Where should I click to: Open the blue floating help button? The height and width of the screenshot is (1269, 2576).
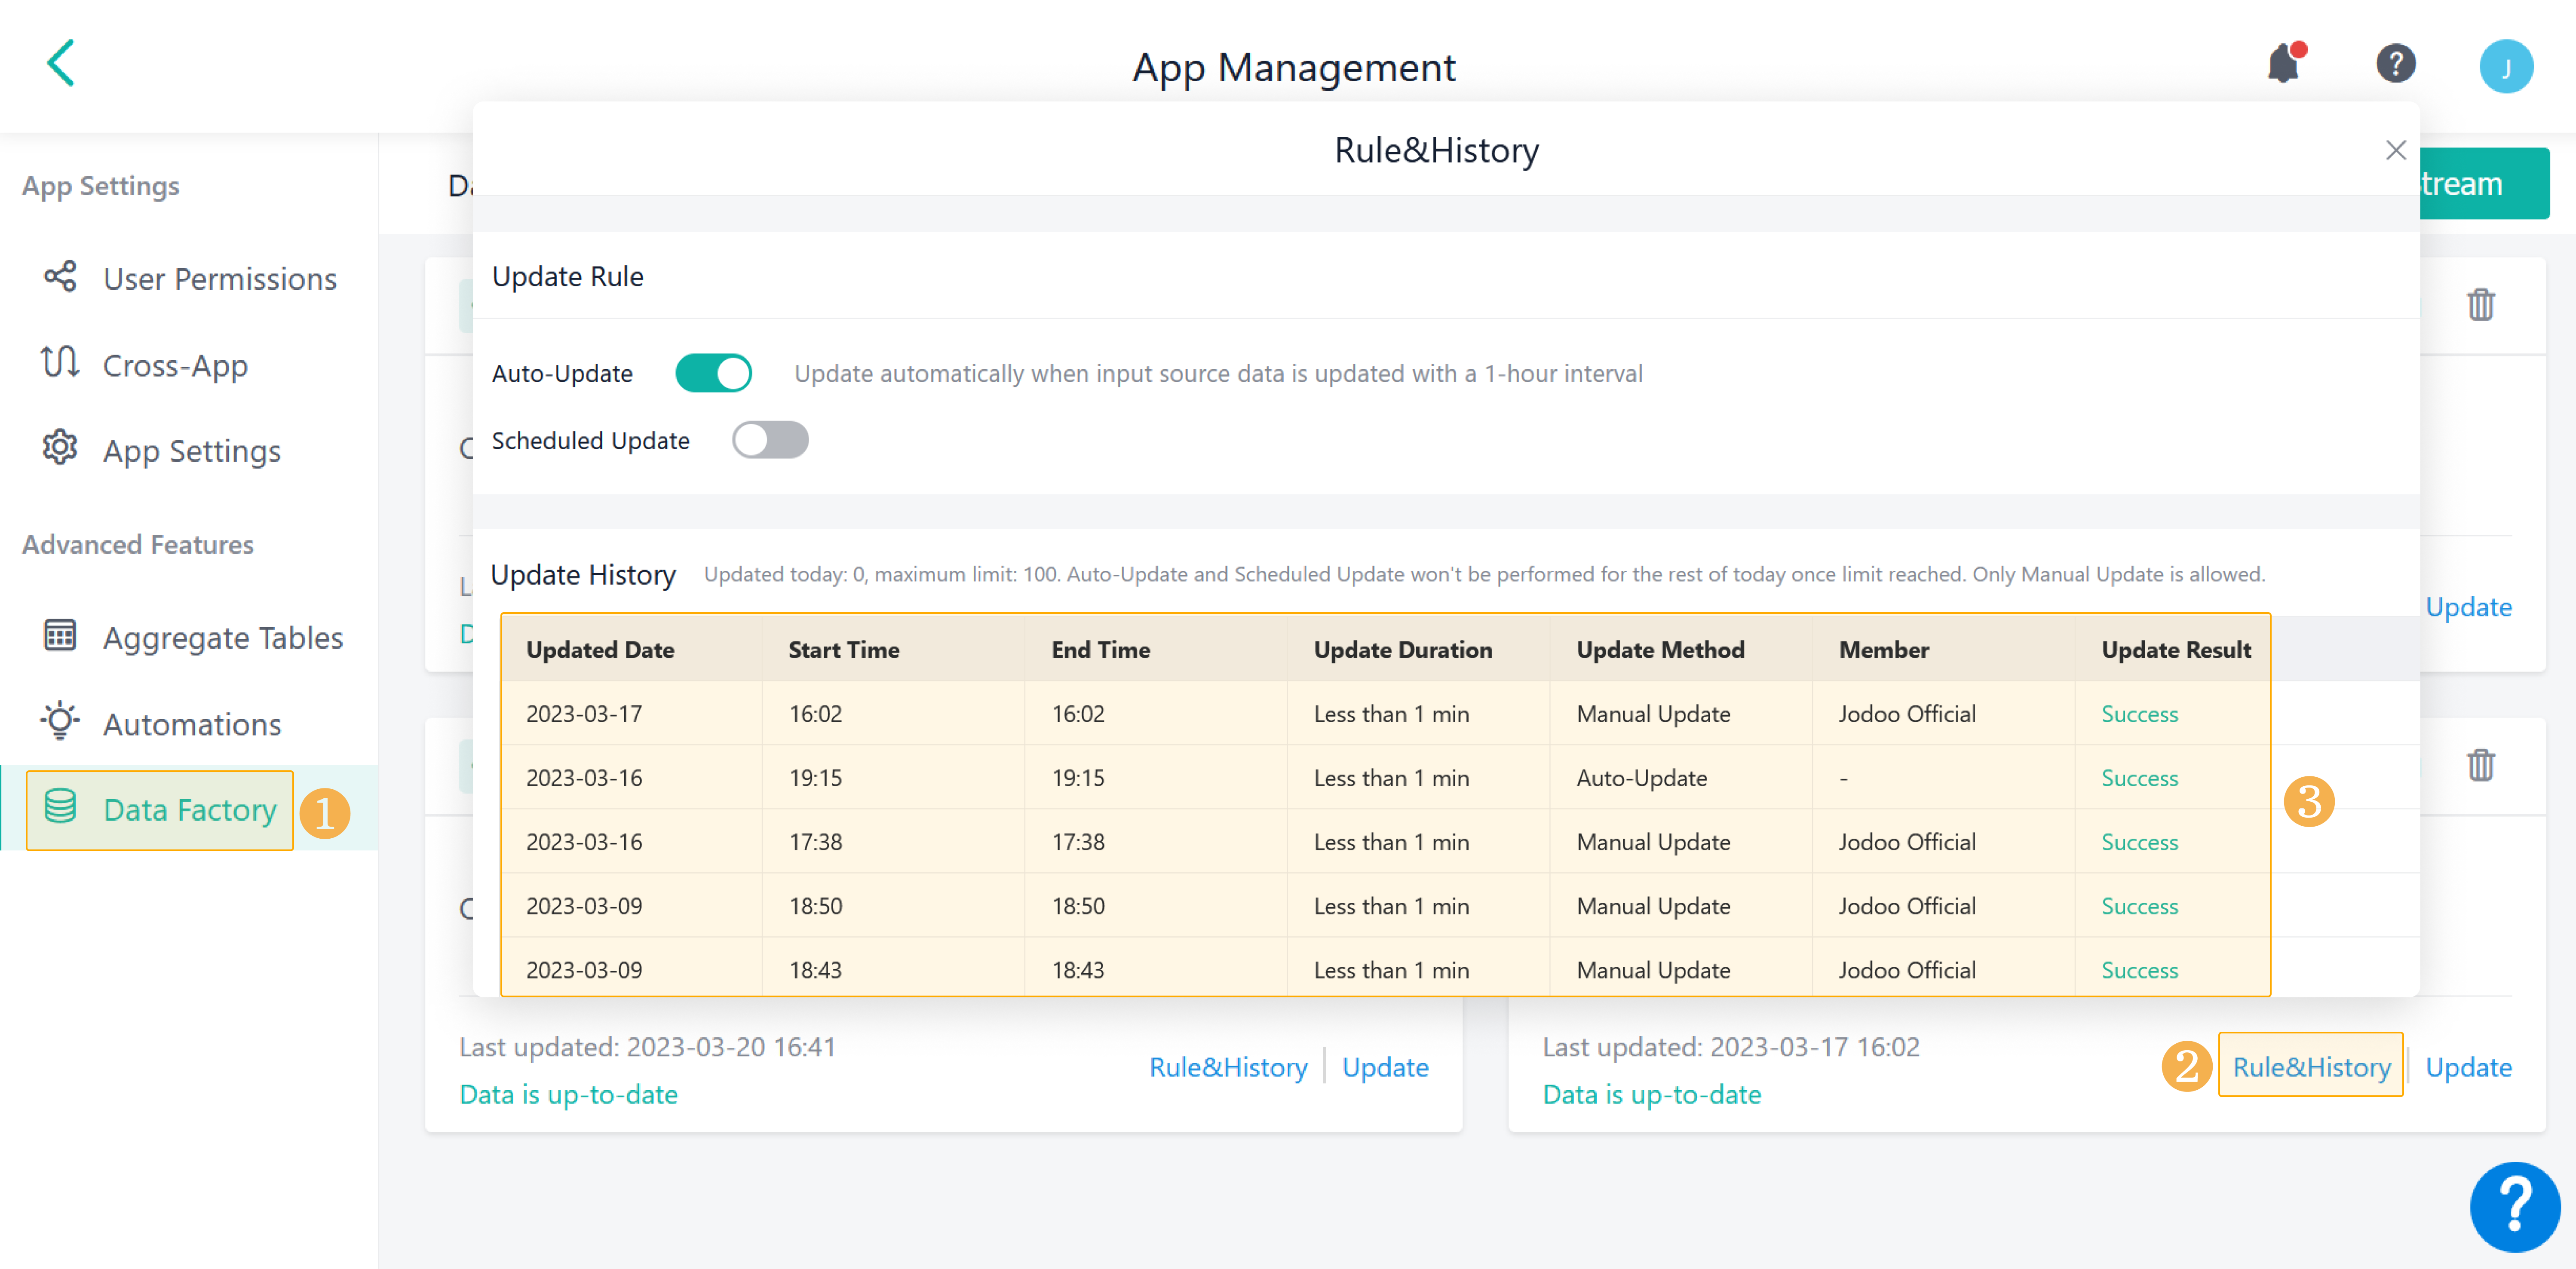pos(2515,1207)
